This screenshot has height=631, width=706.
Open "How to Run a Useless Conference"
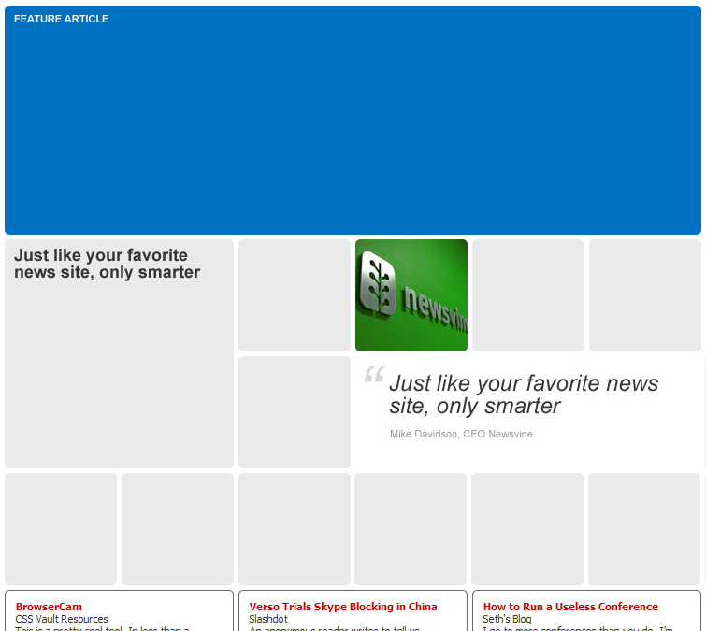point(570,607)
